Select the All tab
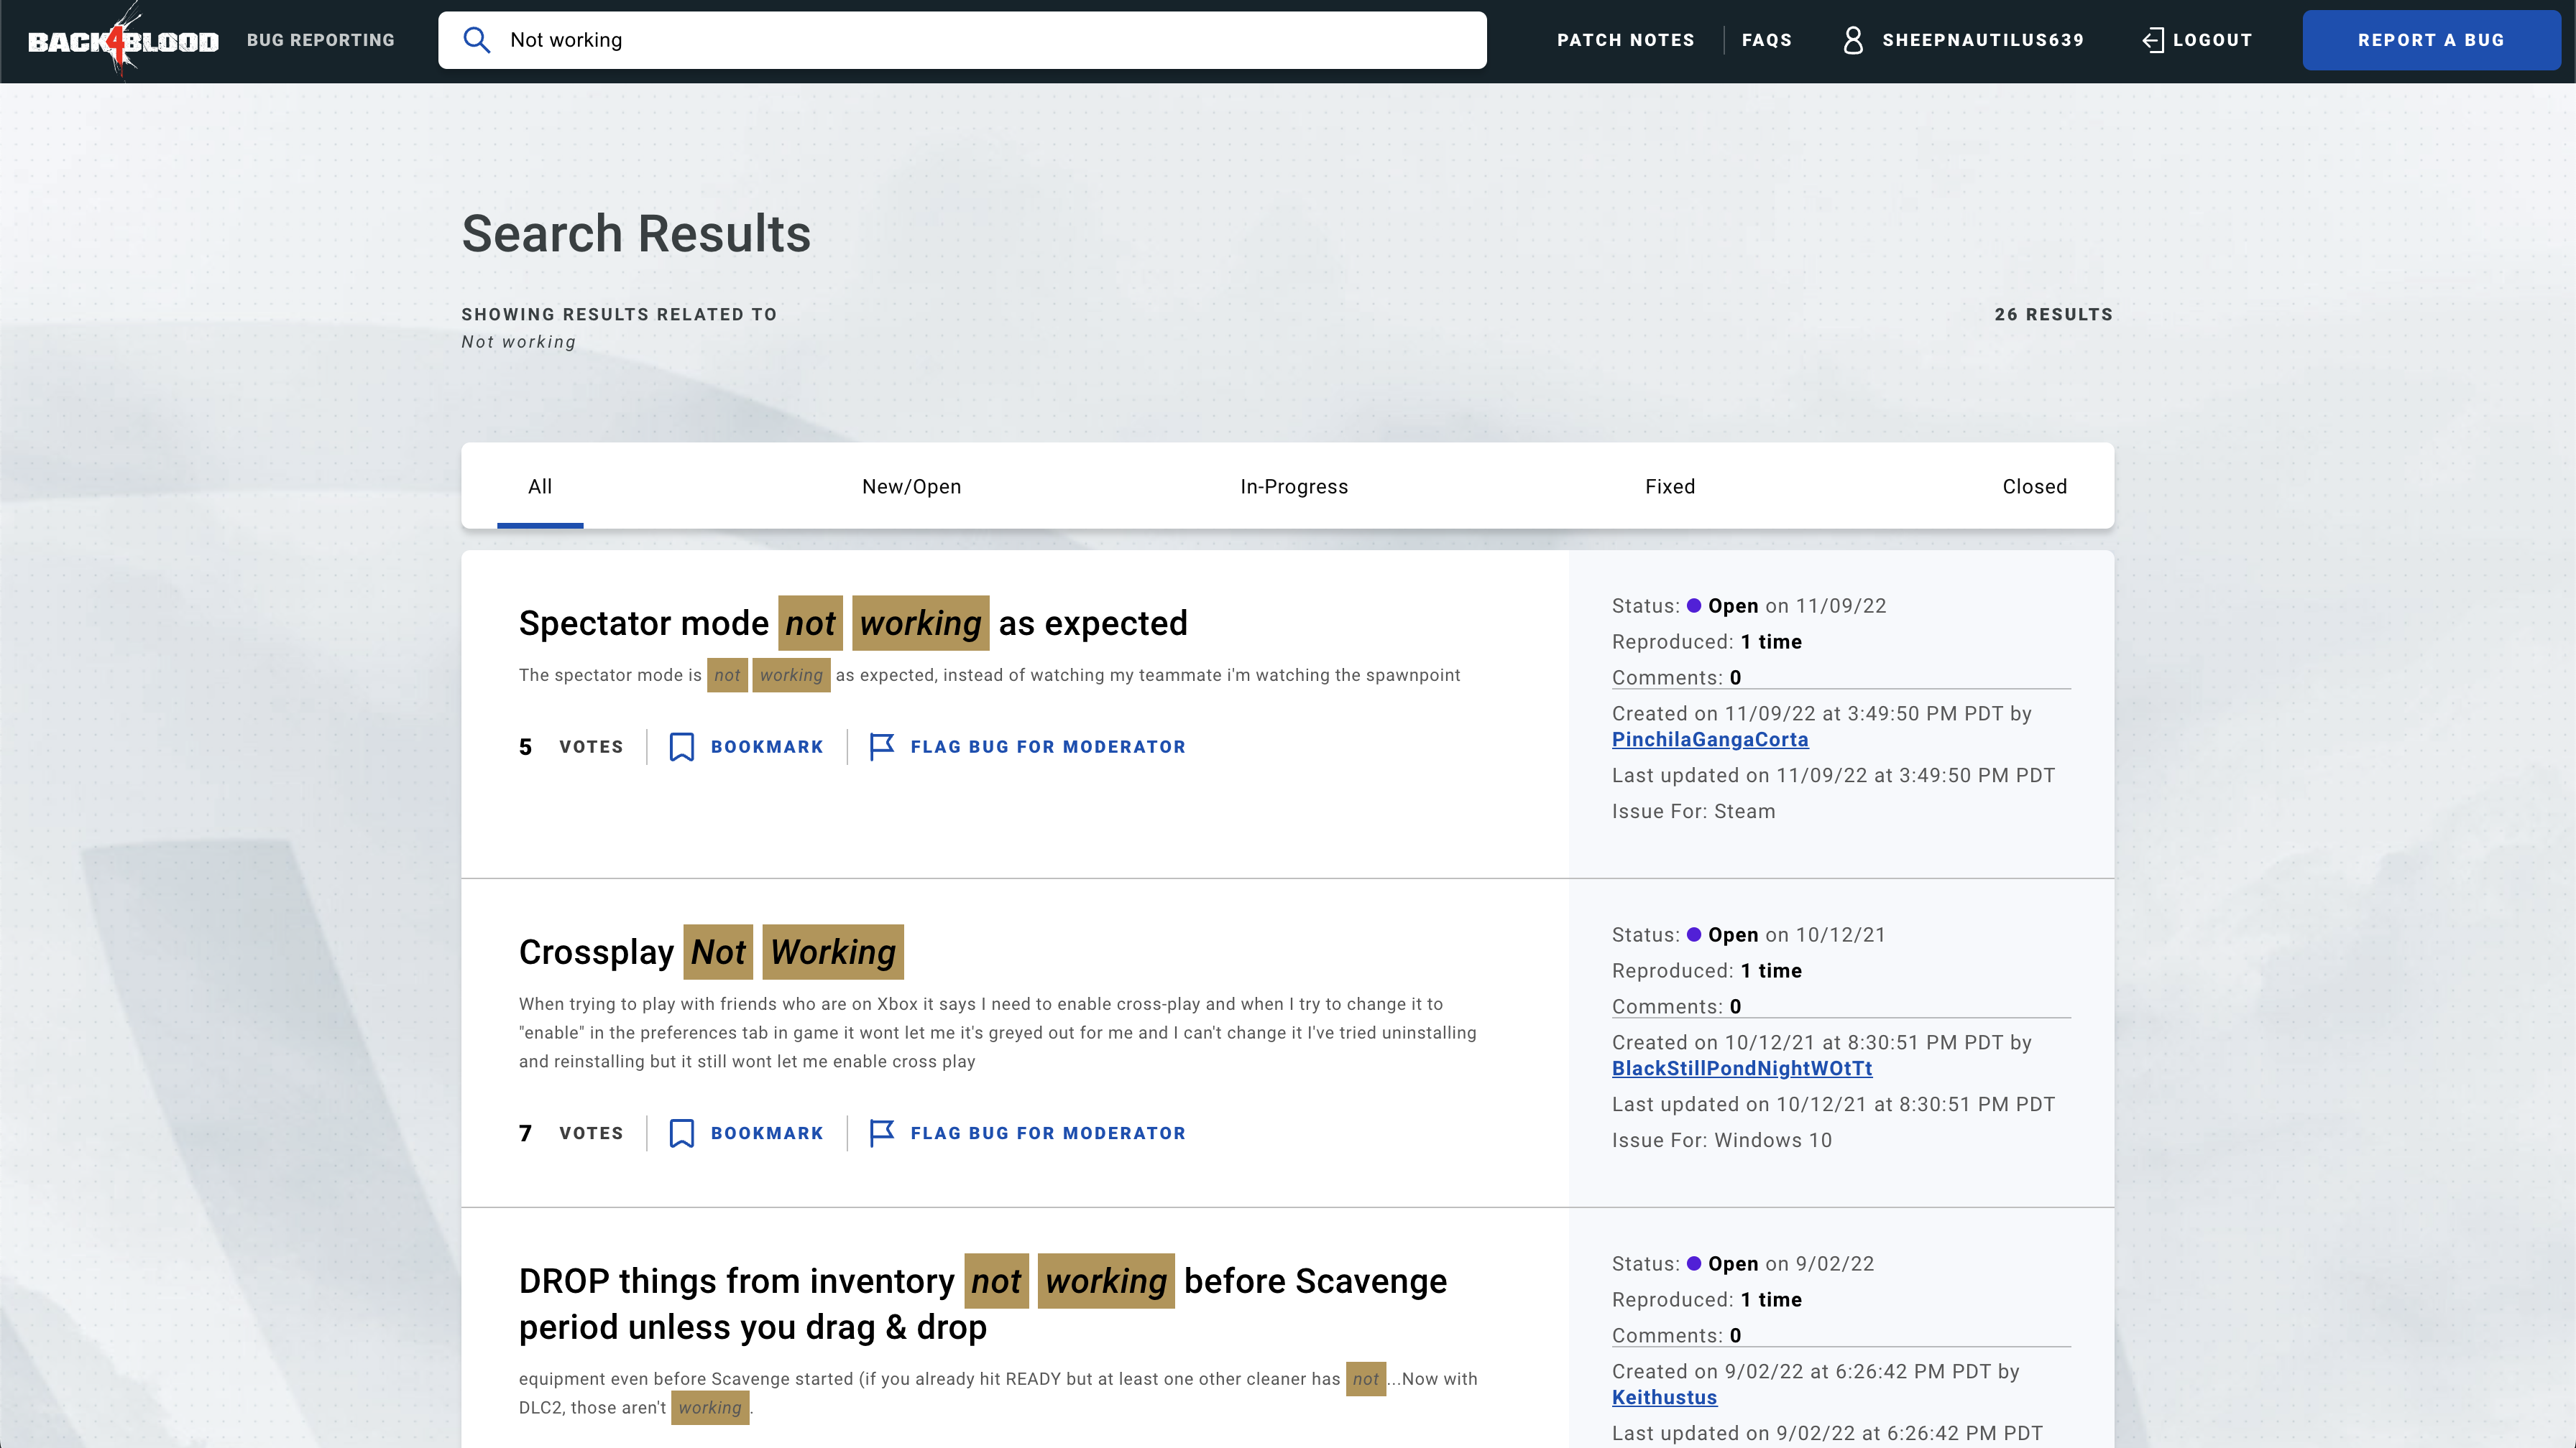 tap(540, 487)
